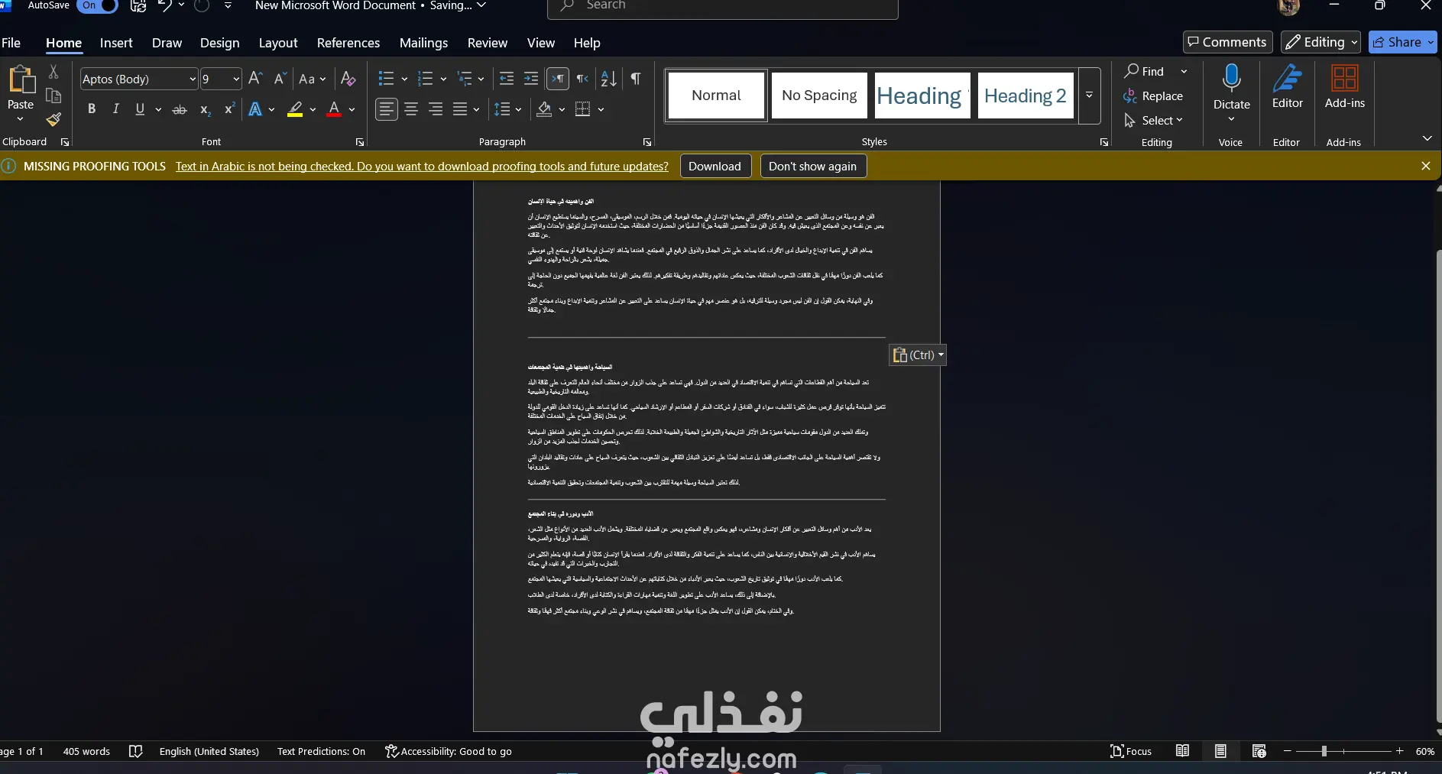Open the Arabic proofing tools link
Screen dimensions: 1442x774
click(x=422, y=166)
